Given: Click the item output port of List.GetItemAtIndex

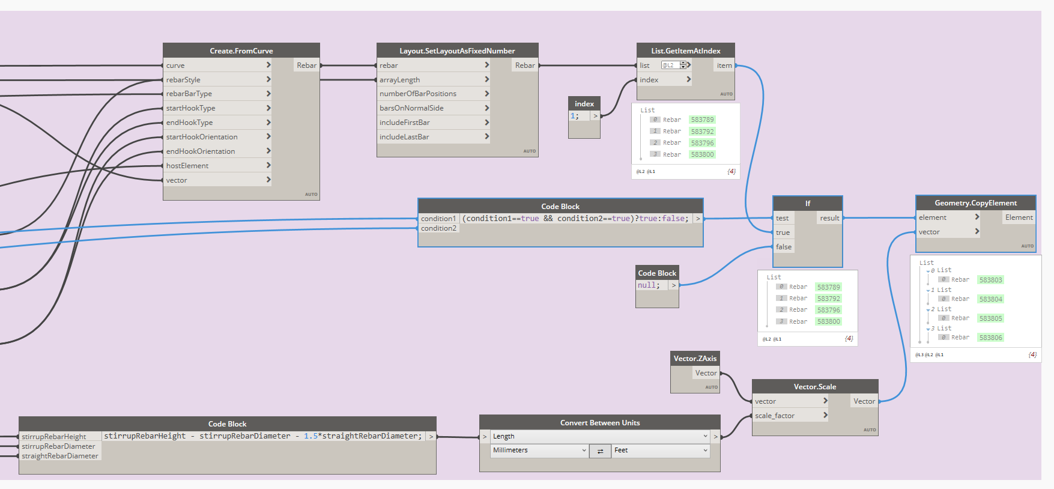Looking at the screenshot, I should [x=724, y=65].
